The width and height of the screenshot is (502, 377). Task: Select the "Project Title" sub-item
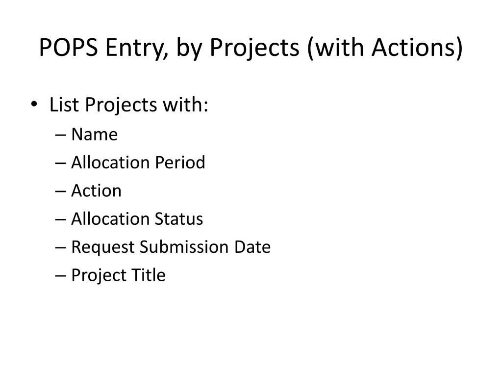tap(118, 275)
